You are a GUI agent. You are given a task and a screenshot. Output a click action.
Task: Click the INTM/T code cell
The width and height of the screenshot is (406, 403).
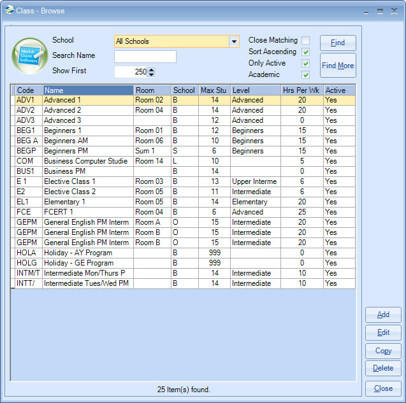pyautogui.click(x=29, y=273)
